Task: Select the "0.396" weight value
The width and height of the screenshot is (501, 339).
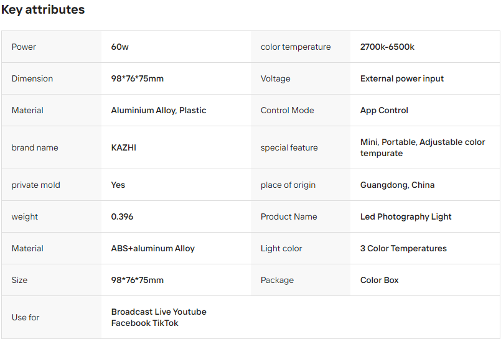Action: point(122,216)
